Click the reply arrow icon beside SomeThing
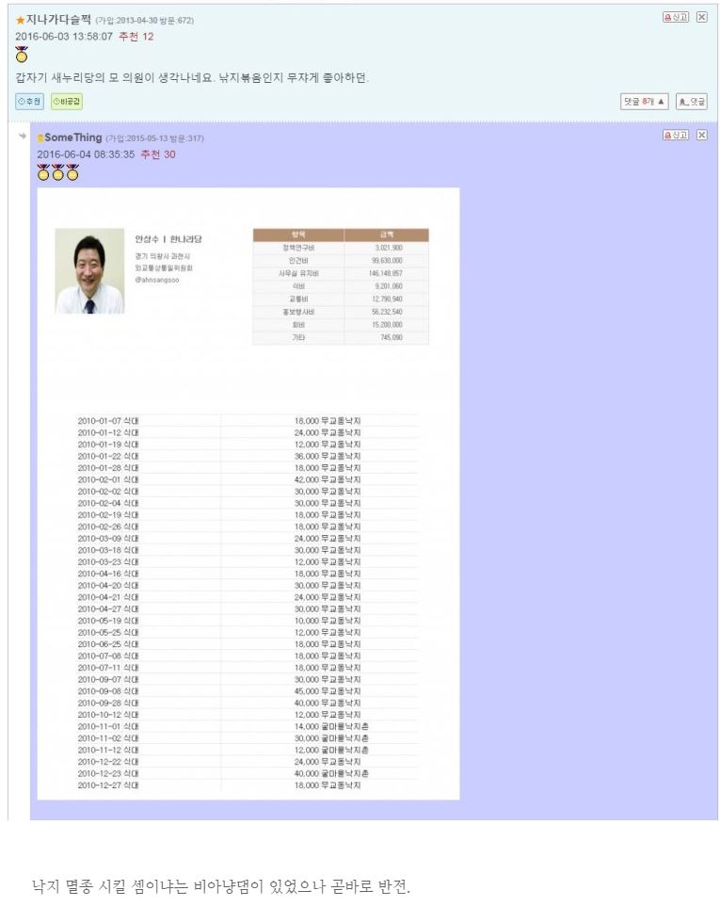 tap(22, 137)
